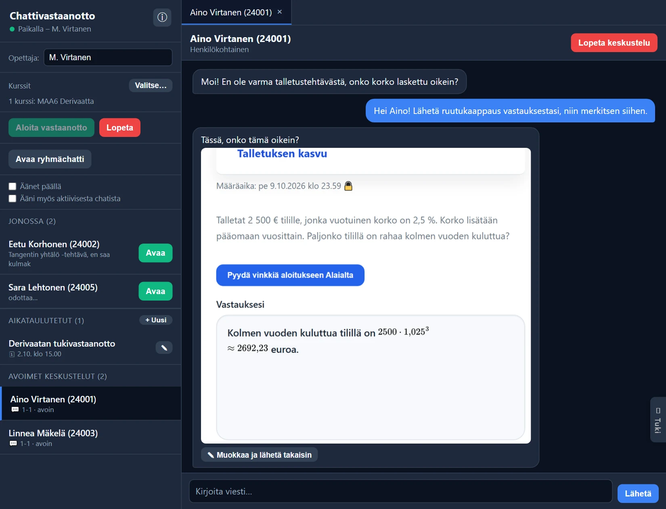Select Aino Virtanen (24001) open conversation
This screenshot has width=666, height=509.
coord(91,404)
